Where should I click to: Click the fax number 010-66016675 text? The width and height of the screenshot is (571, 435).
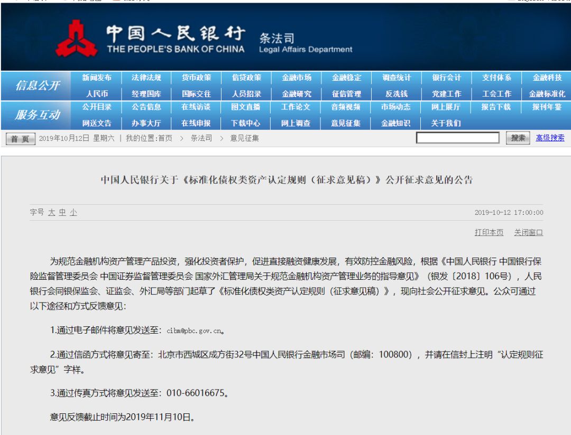click(x=195, y=393)
